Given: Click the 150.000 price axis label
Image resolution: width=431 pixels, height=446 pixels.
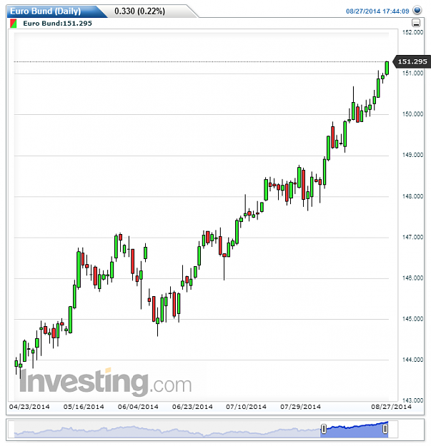Looking at the screenshot, I should [412, 114].
